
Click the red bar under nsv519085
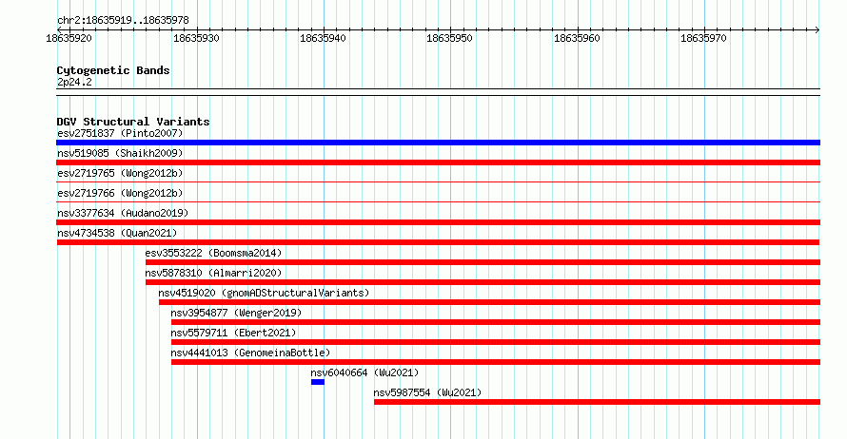pyautogui.click(x=438, y=162)
